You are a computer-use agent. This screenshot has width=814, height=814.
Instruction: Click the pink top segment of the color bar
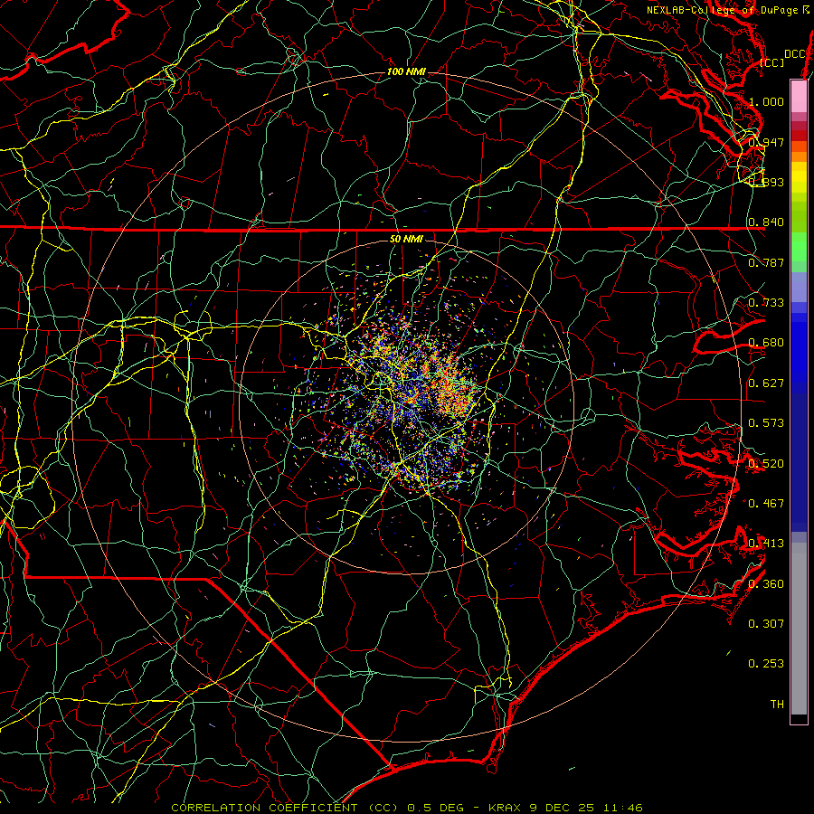(799, 96)
